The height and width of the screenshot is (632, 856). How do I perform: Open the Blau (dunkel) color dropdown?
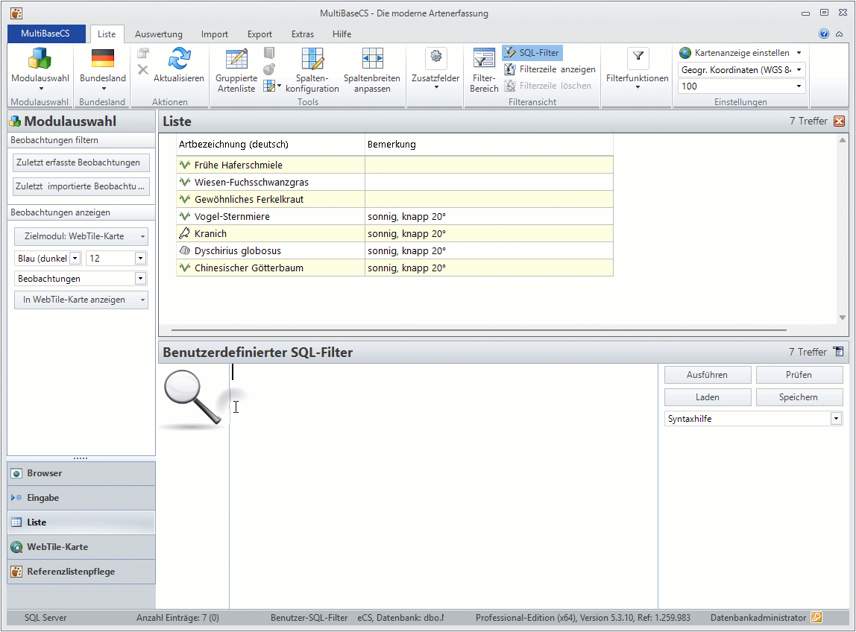tap(75, 259)
